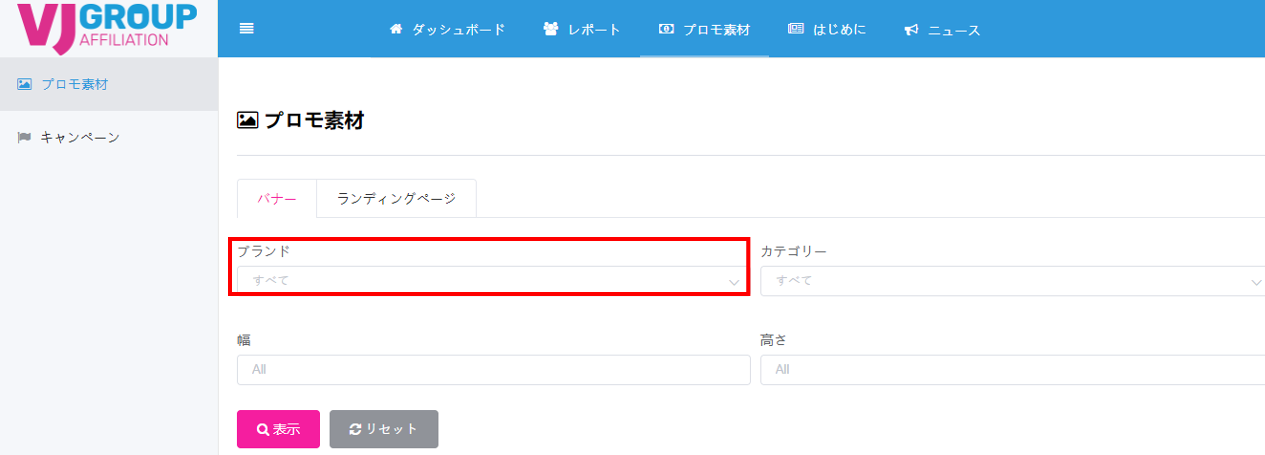
Task: Expand the ブランド chevron arrow
Action: click(734, 282)
